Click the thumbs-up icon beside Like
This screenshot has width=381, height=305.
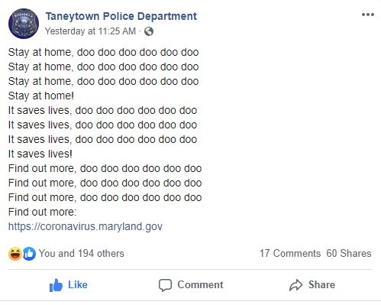click(56, 285)
